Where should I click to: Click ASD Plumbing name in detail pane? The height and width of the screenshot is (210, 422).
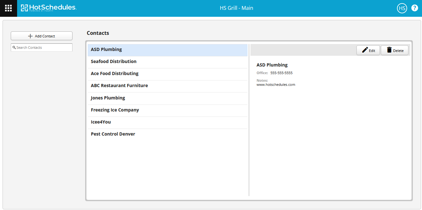(272, 65)
